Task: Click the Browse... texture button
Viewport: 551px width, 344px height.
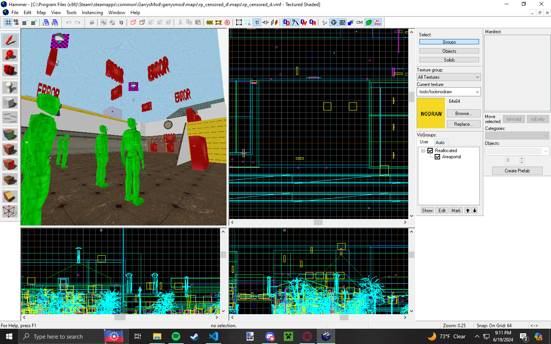Action: (x=463, y=114)
